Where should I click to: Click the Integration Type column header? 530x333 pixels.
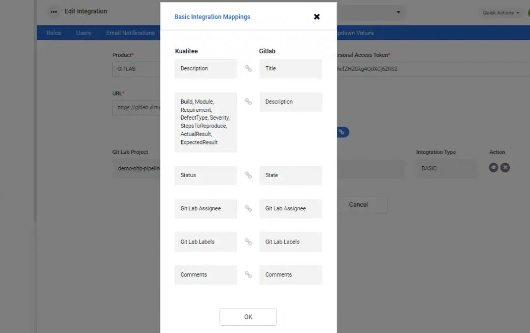pos(436,152)
